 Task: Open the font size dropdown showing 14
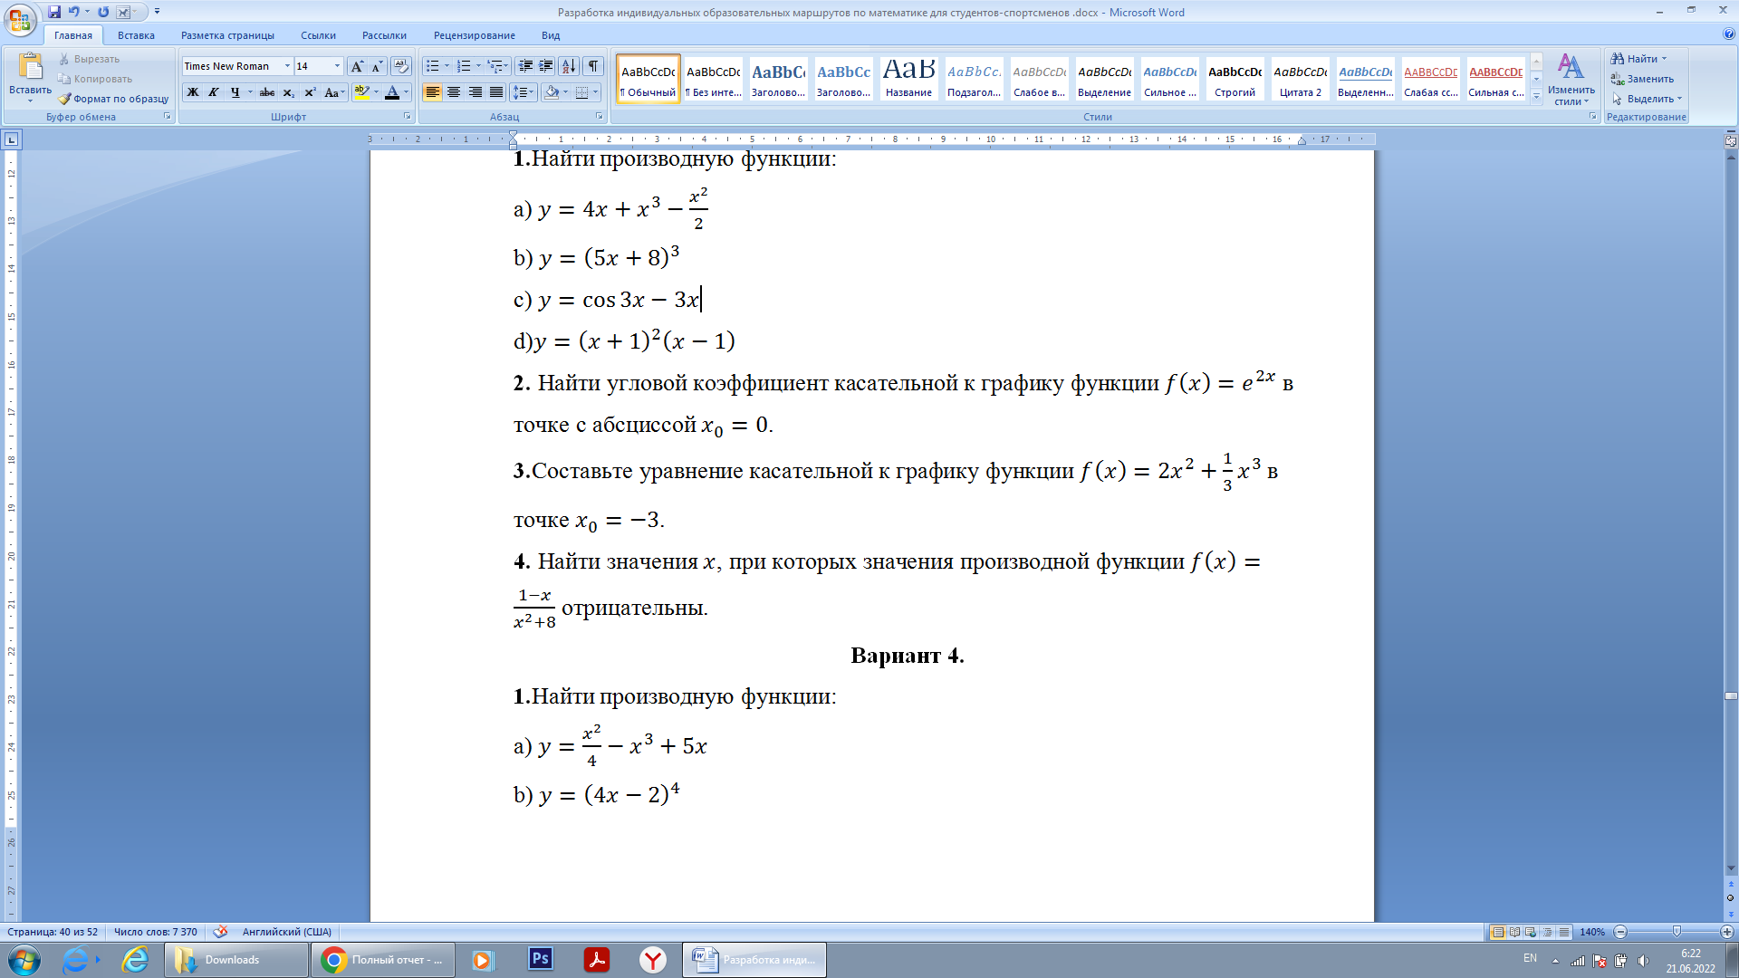tap(337, 66)
